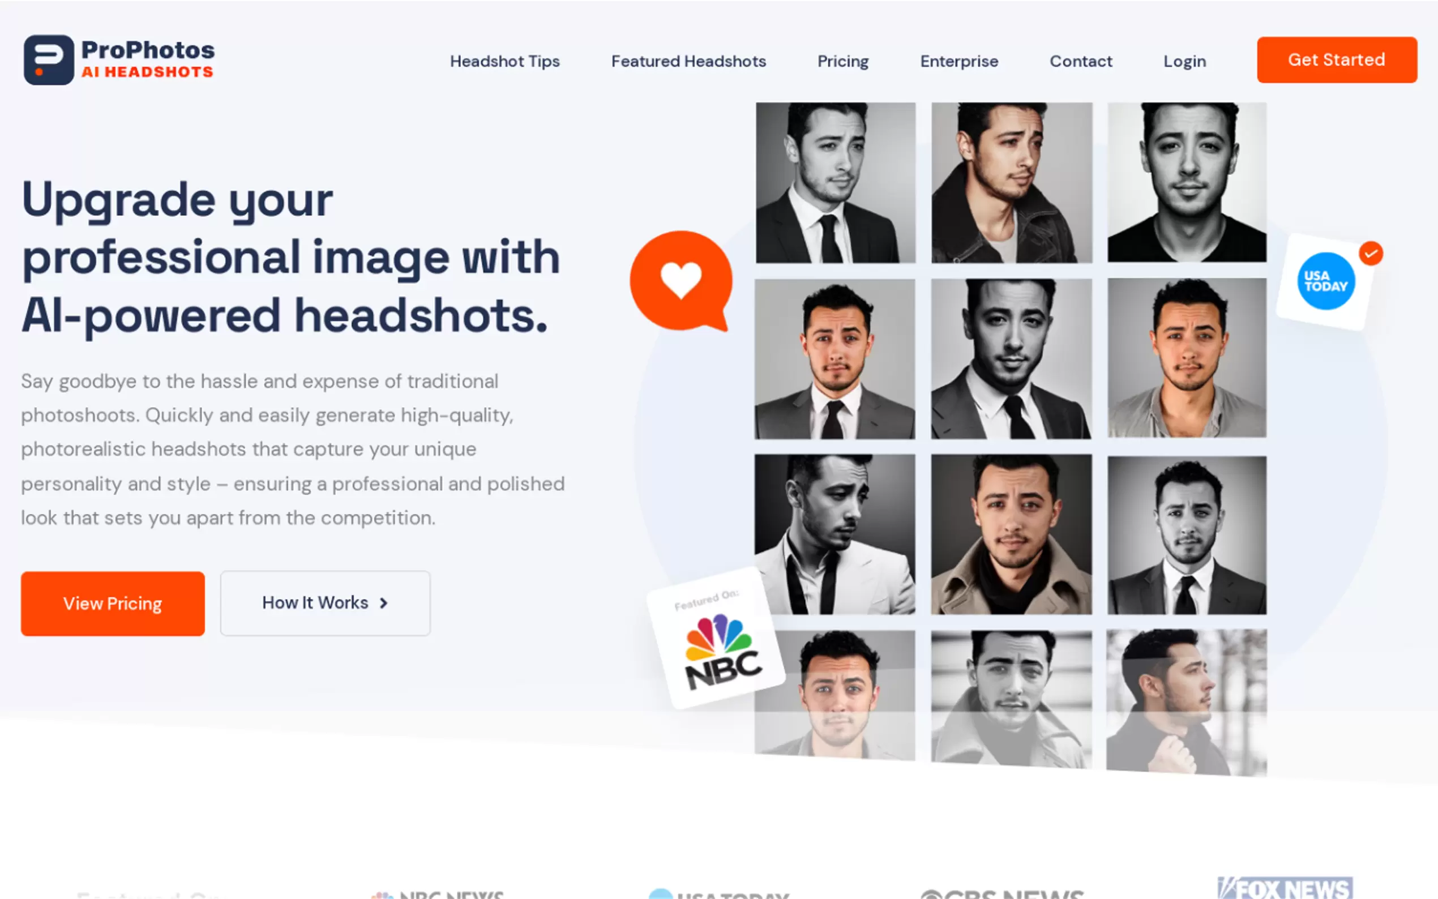
Task: Open the Enterprise navigation link
Action: 959,61
